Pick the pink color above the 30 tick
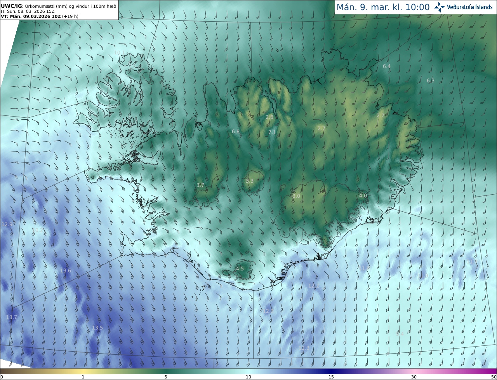 pyautogui.click(x=414, y=371)
